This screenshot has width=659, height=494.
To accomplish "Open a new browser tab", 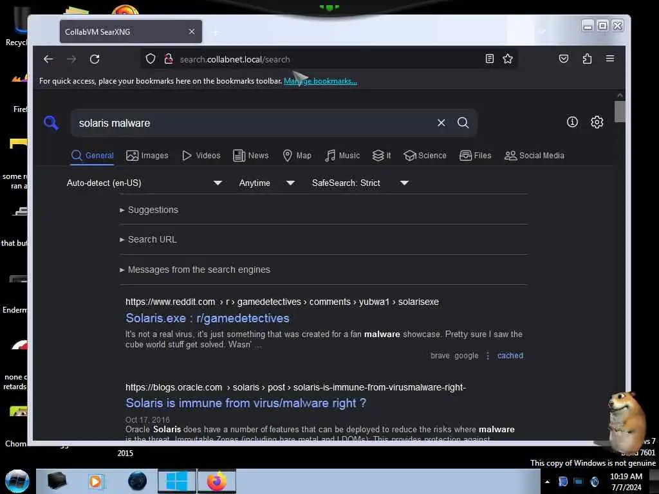I will click(216, 32).
